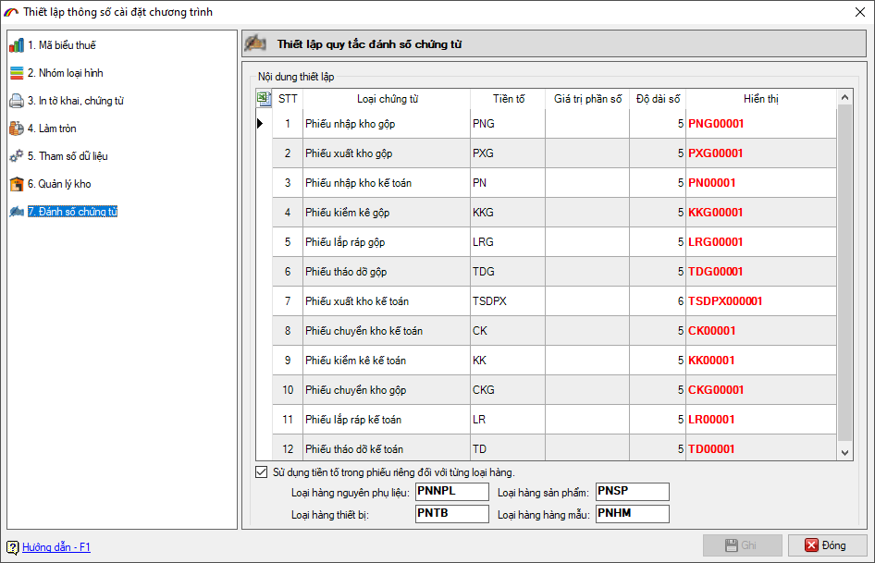This screenshot has width=875, height=563.
Task: Select the Phiếu lắp ráp kế toán cell
Action: [387, 420]
